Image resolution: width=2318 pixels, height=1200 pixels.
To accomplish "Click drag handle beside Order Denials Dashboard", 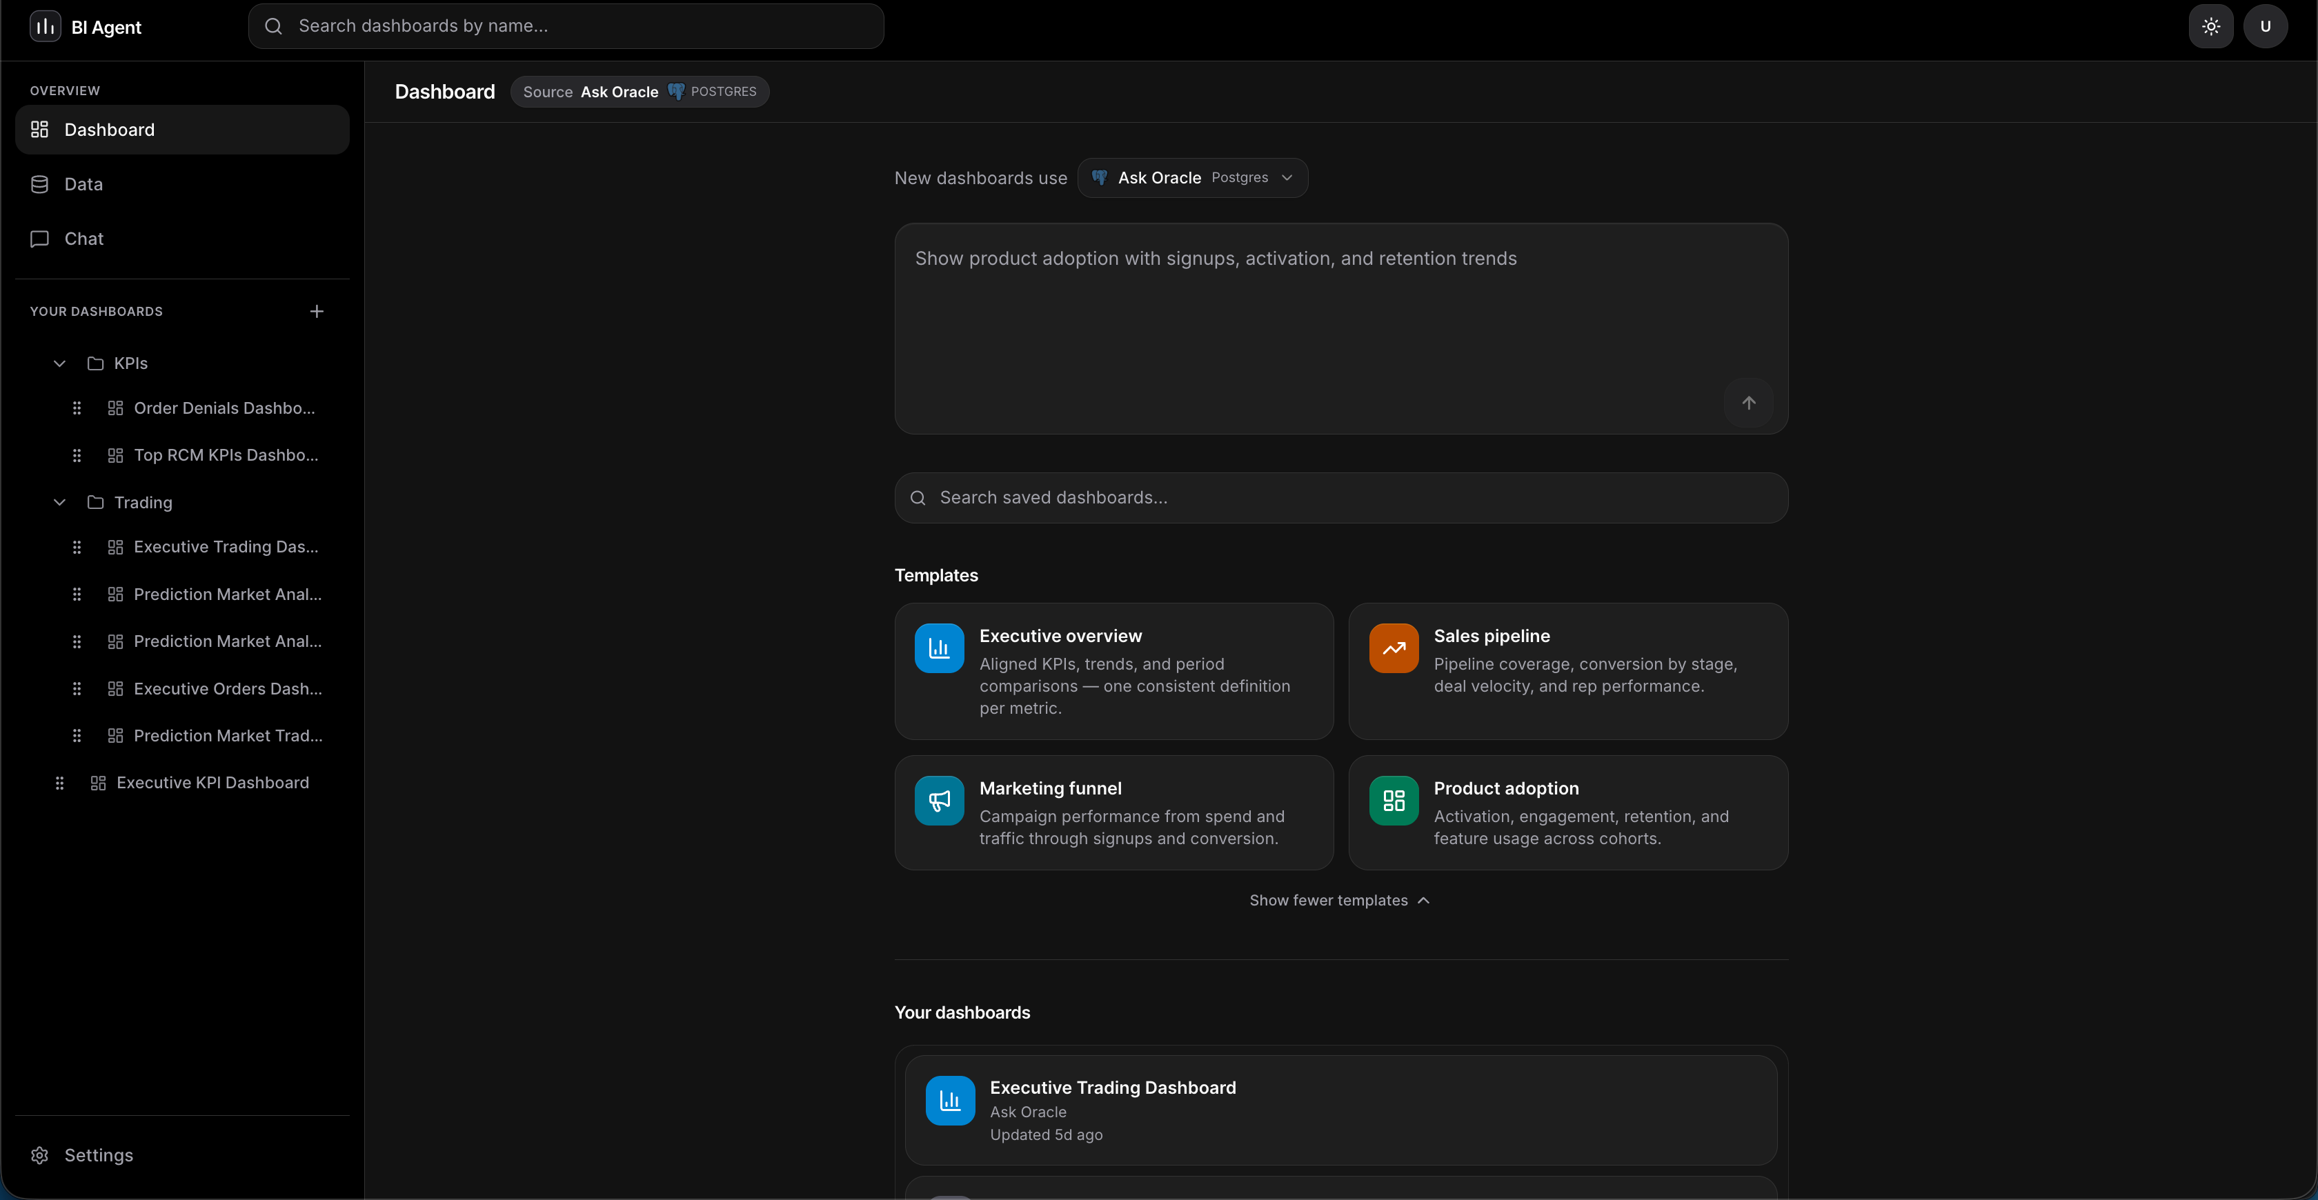I will pyautogui.click(x=77, y=408).
